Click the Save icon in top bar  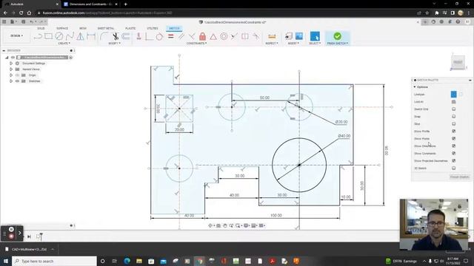23,21
